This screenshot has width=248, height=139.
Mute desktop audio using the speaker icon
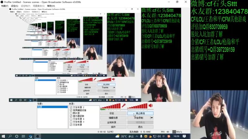pyautogui.click(x=150, y=105)
